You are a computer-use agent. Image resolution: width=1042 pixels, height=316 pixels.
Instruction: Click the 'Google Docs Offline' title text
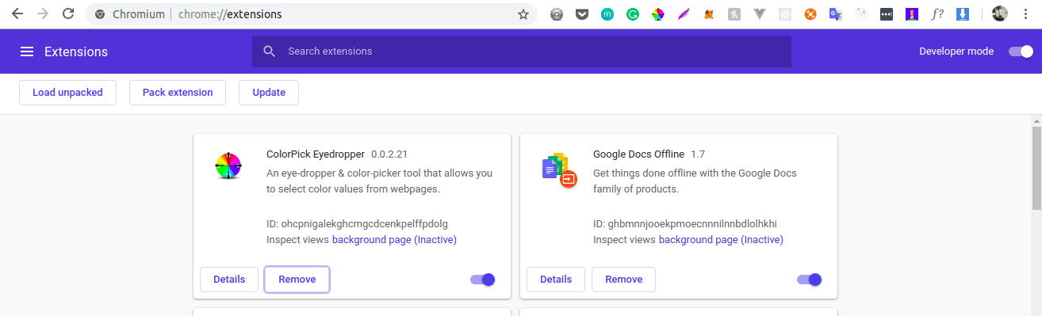click(x=638, y=154)
